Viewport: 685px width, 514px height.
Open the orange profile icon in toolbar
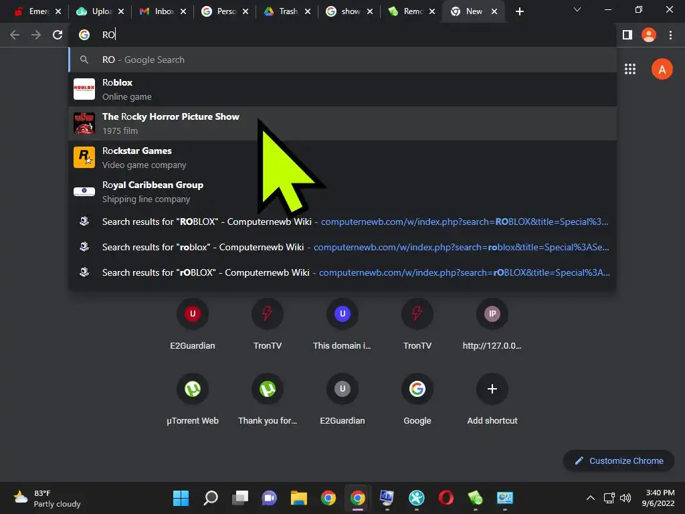pos(649,35)
